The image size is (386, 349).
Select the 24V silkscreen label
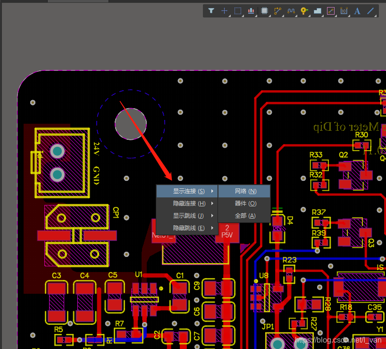click(x=96, y=148)
